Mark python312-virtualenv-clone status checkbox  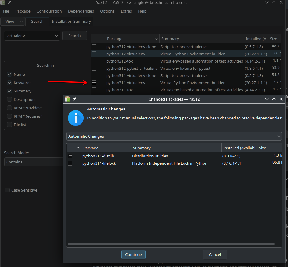(94, 47)
